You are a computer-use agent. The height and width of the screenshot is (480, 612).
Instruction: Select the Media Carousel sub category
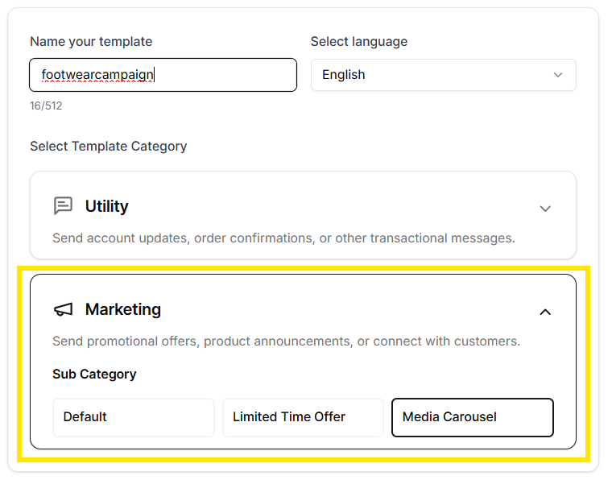click(x=472, y=417)
